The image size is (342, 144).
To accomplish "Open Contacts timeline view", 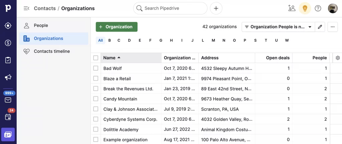I will click(x=52, y=51).
